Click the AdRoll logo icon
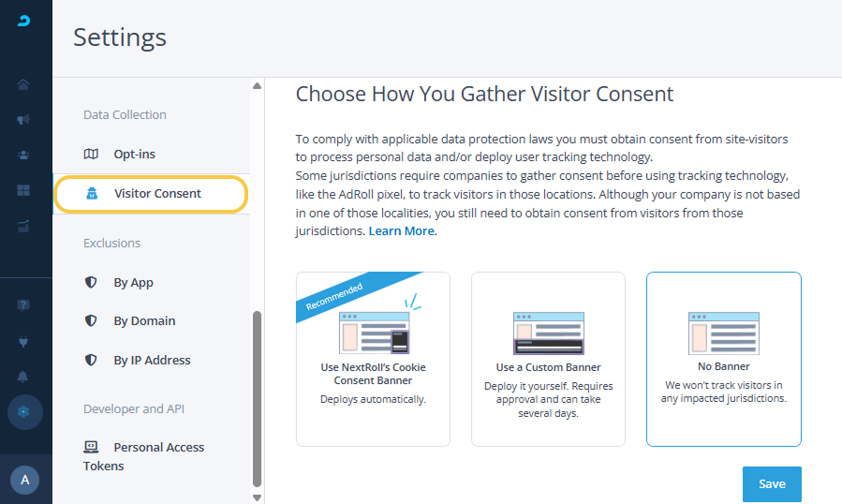The width and height of the screenshot is (842, 504). point(24,21)
